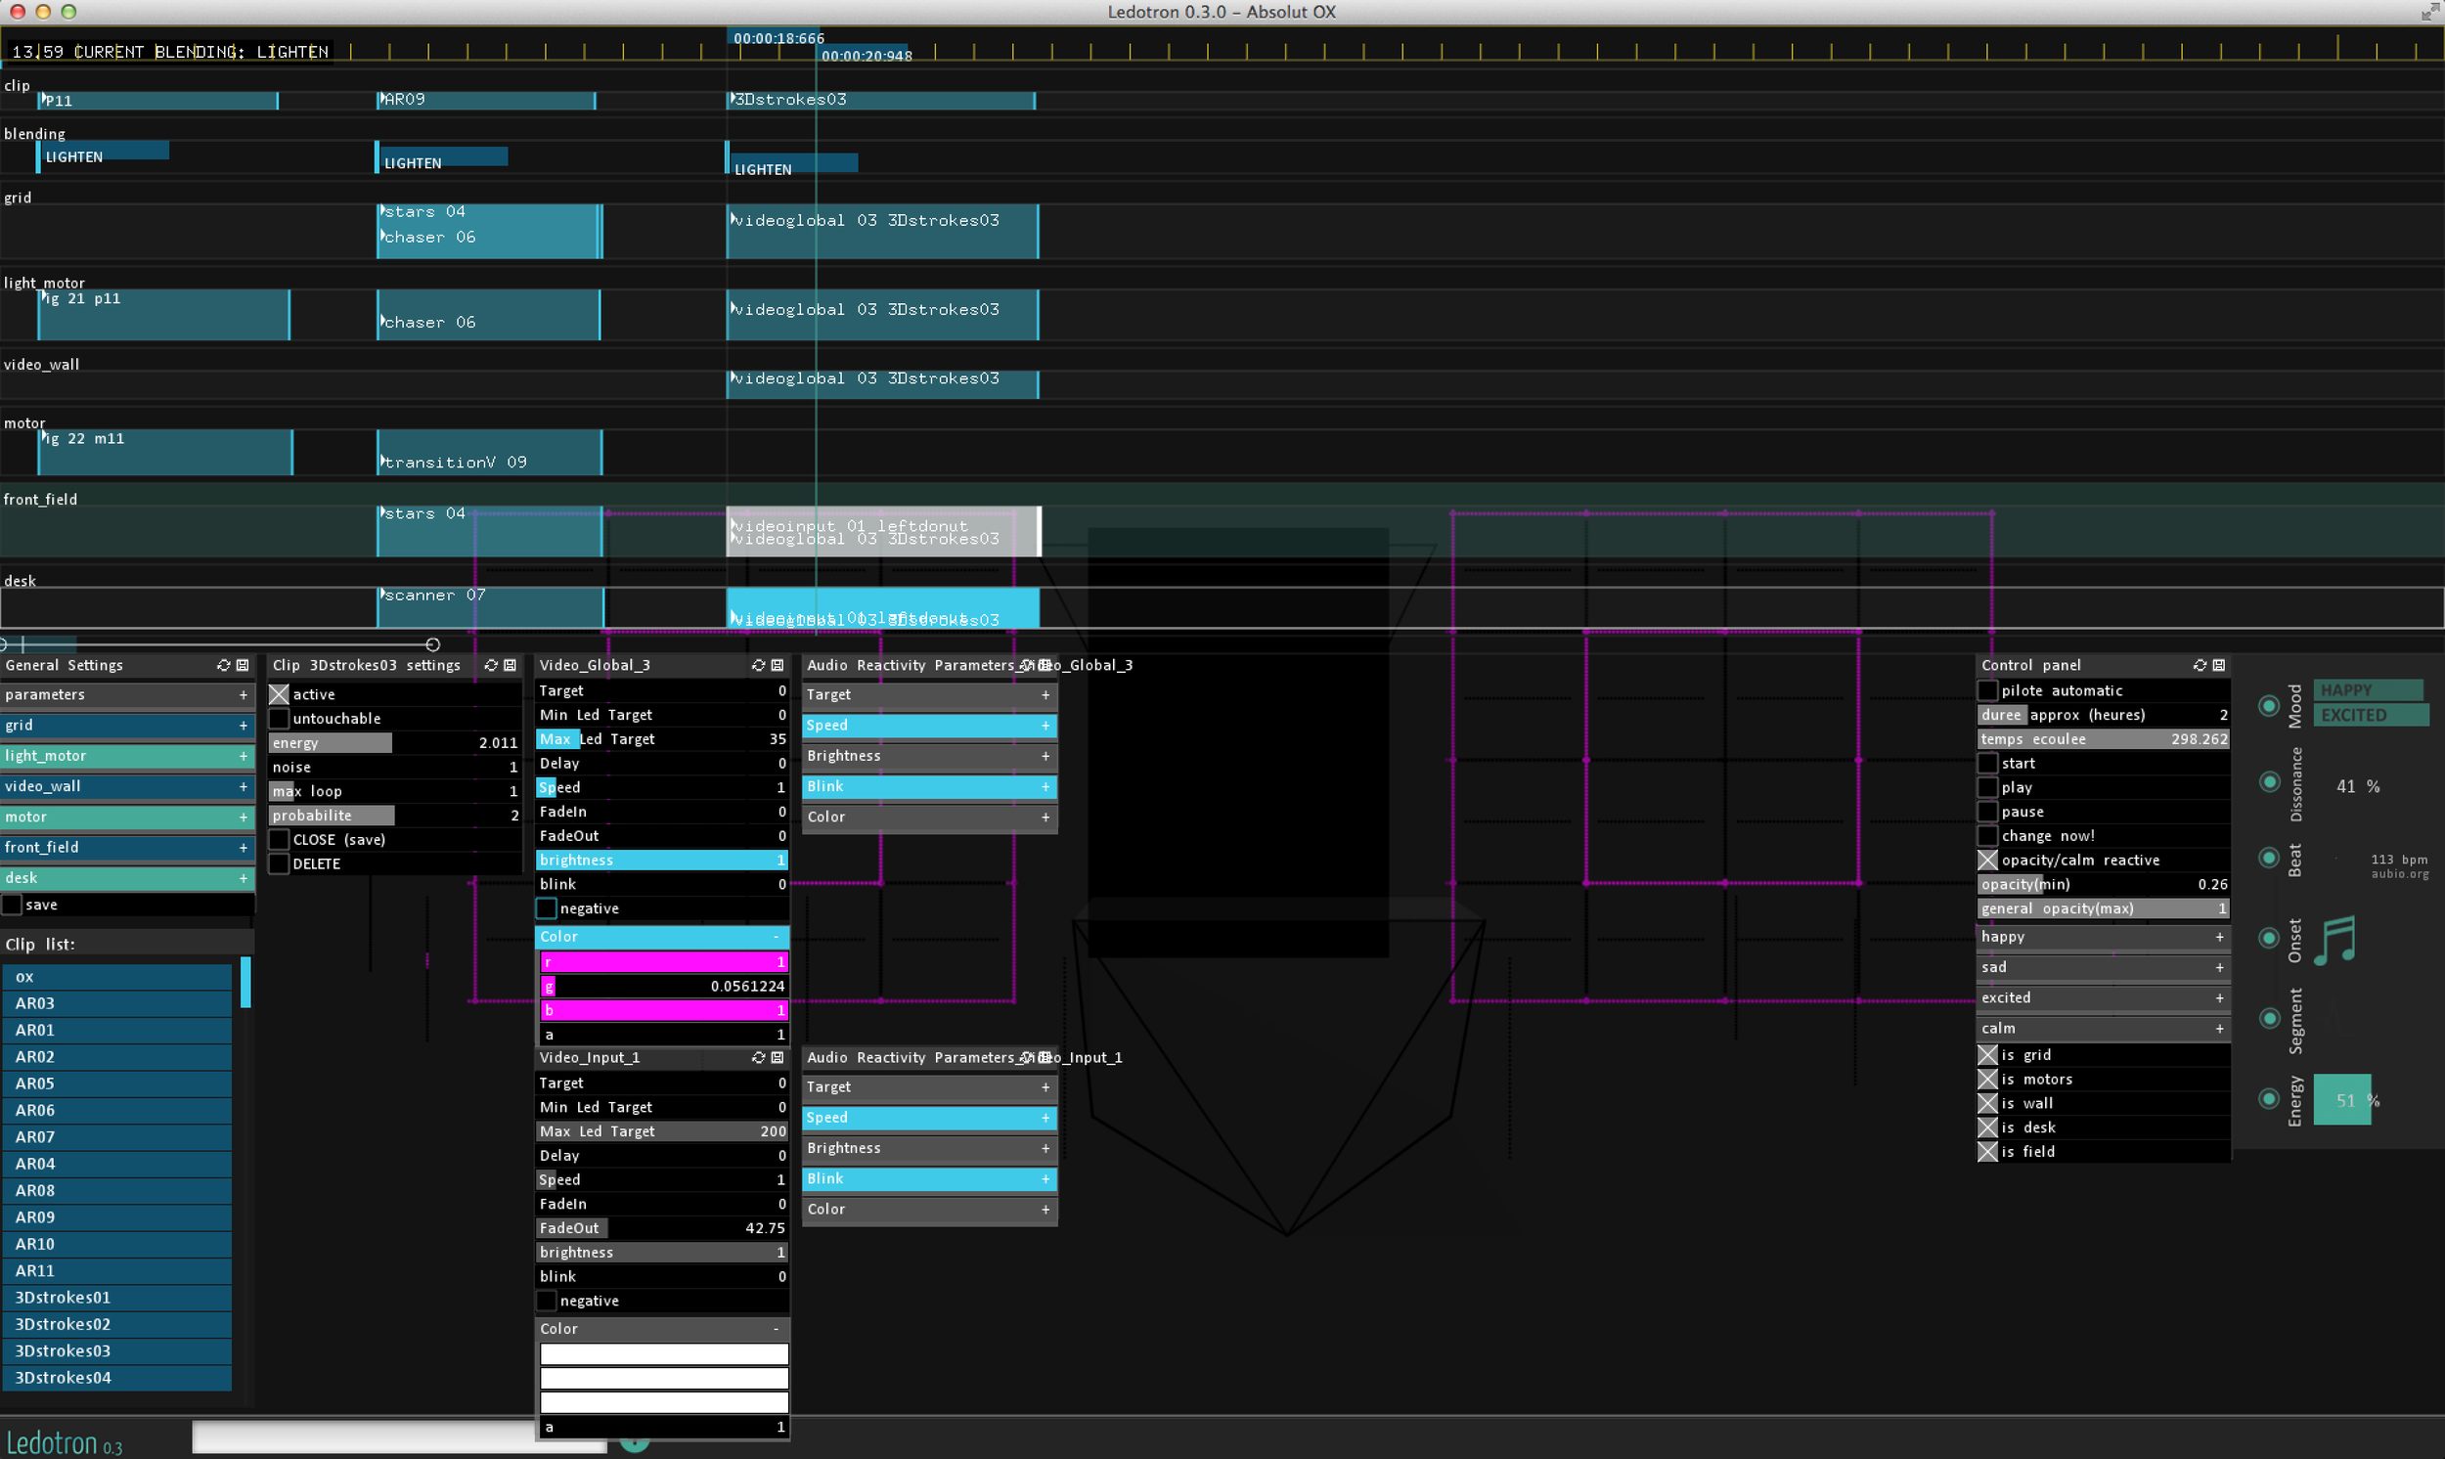Click refresh icon in Video_Global_3 panel header
This screenshot has height=1459, width=2445.
click(x=758, y=666)
